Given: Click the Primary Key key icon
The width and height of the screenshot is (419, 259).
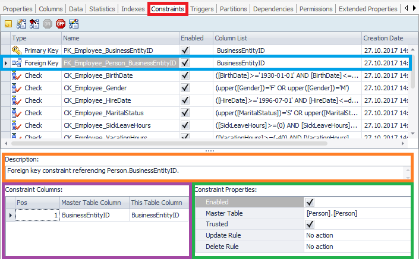Looking at the screenshot, I should tap(17, 51).
